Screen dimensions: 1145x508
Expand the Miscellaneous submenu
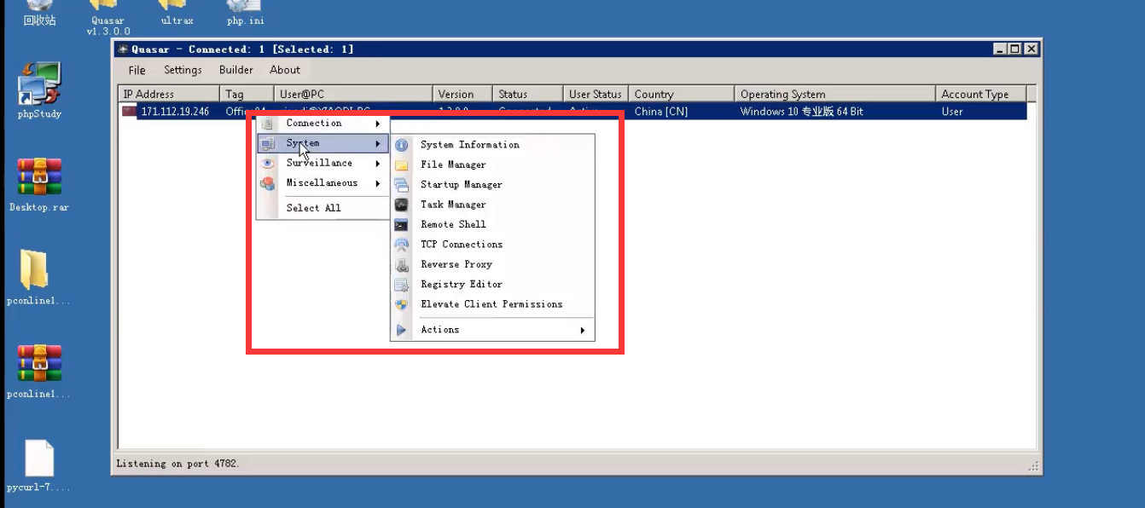[323, 183]
